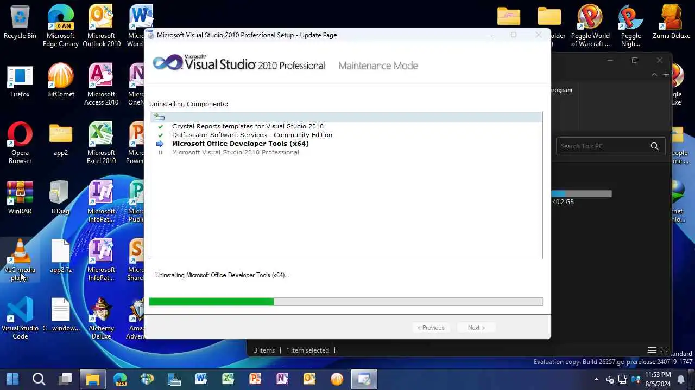Open Edge Canary from the taskbar

click(120, 379)
